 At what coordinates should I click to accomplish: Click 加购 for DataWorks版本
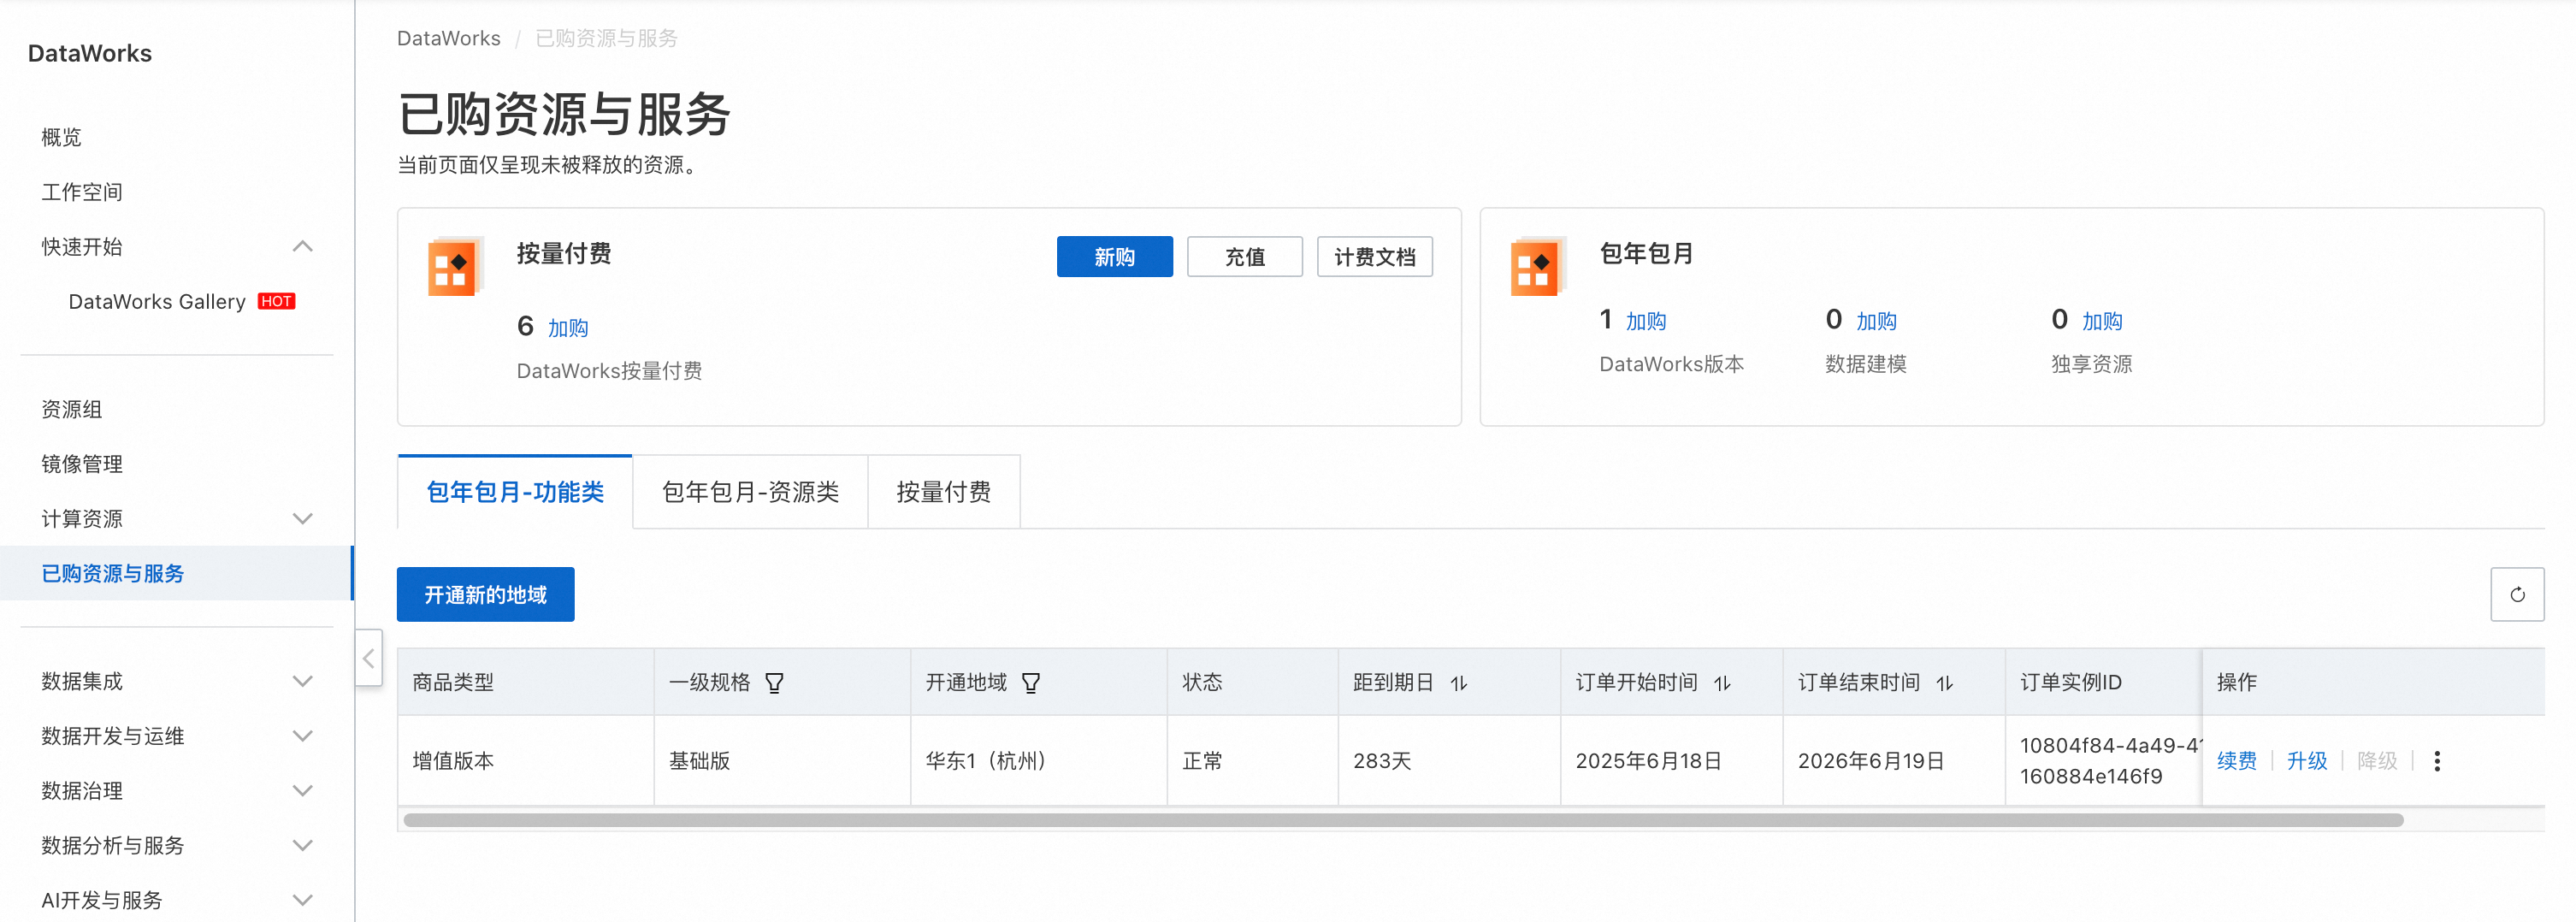pos(1646,321)
